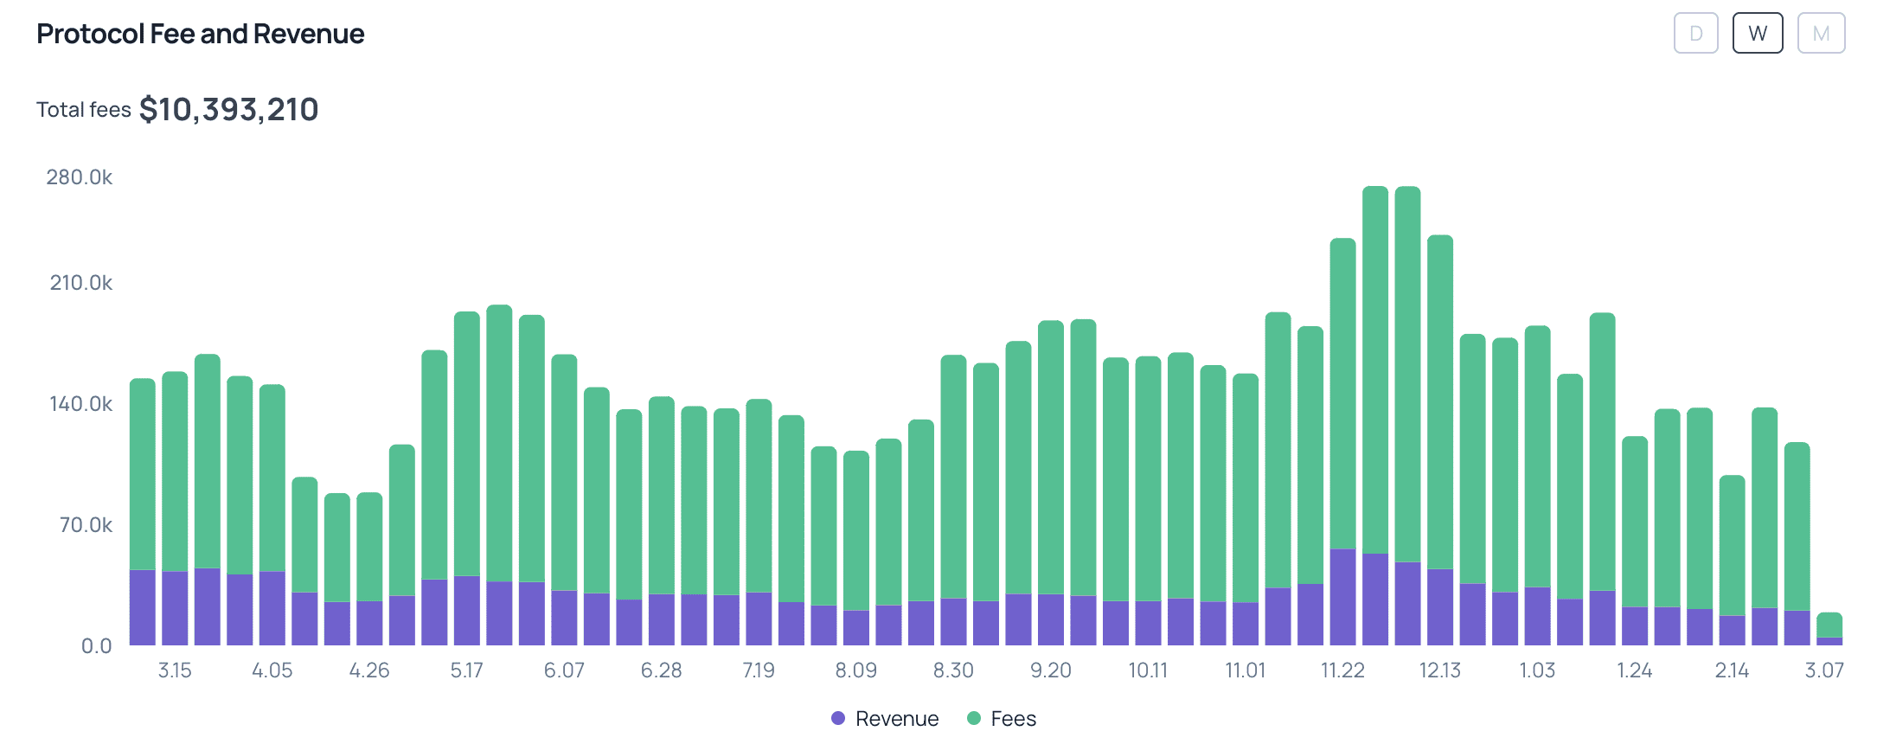Click the purple Revenue legend dot

[x=837, y=718]
